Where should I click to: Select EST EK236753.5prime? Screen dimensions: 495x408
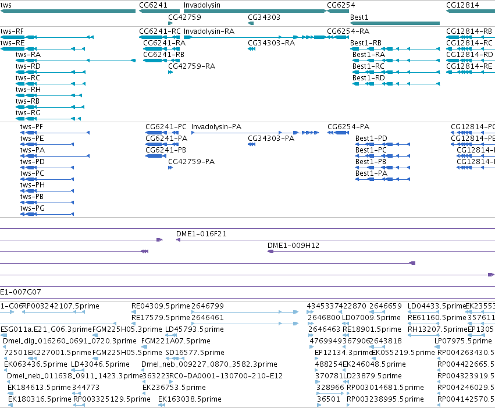point(174,388)
